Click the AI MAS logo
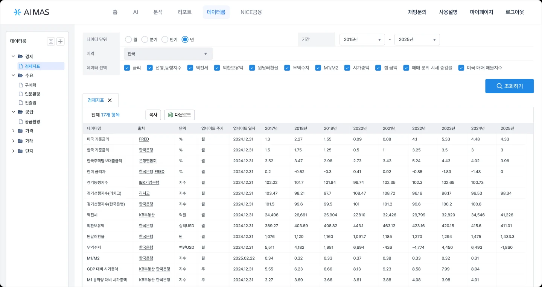Viewport: 542px width, 287px height. coord(31,12)
